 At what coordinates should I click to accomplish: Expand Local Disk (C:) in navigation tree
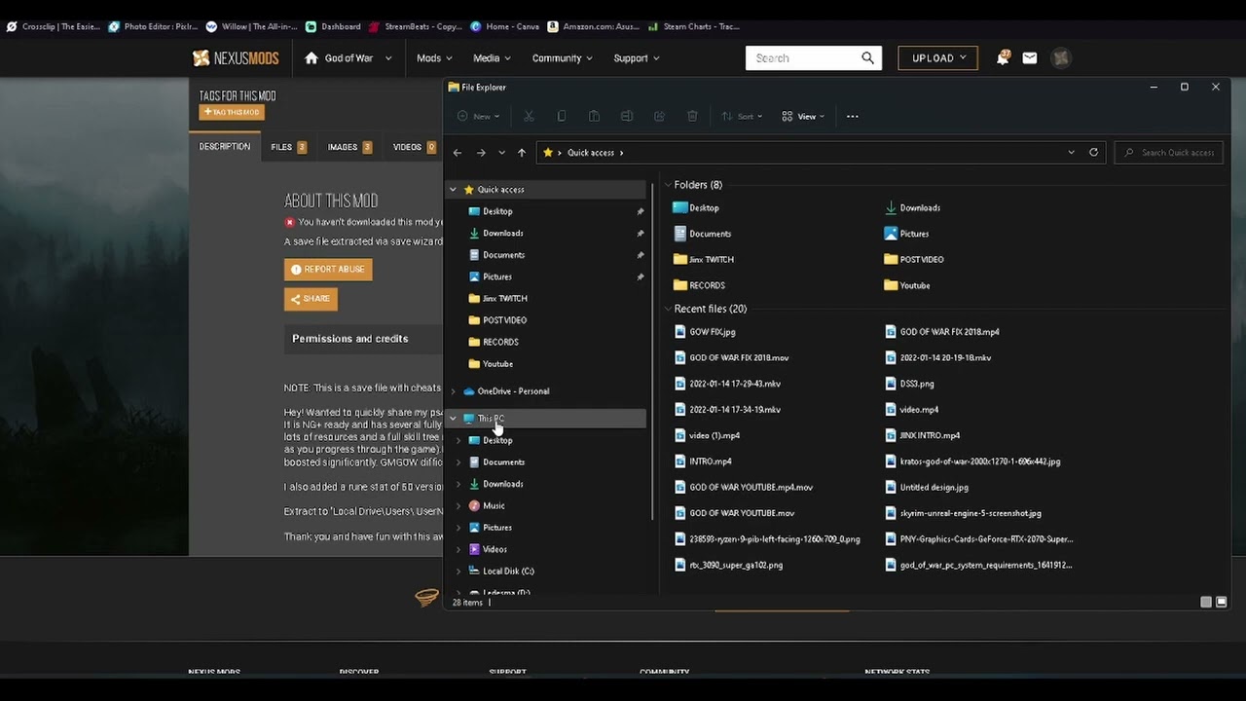pyautogui.click(x=458, y=572)
